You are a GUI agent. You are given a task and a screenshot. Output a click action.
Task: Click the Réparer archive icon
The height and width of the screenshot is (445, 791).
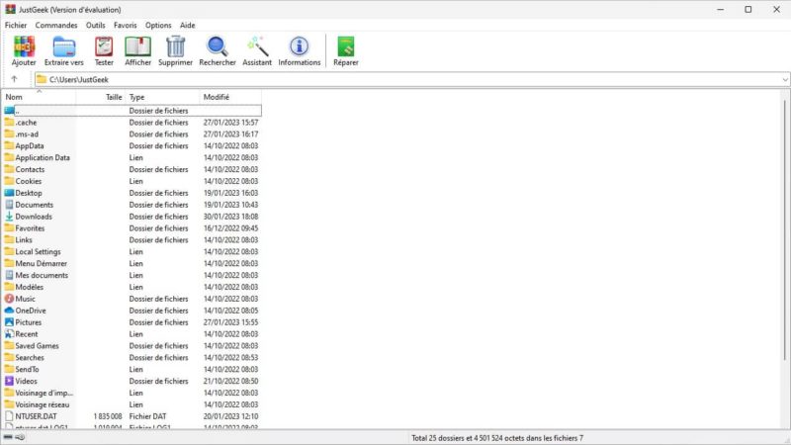pos(346,46)
